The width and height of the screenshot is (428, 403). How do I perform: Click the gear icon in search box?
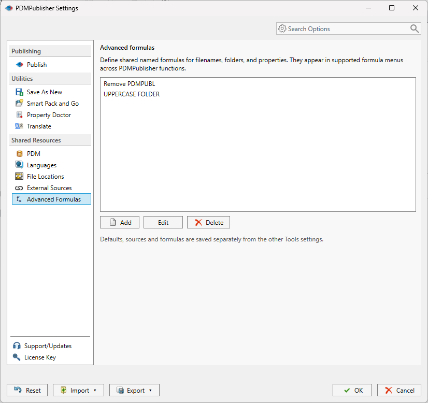[282, 28]
